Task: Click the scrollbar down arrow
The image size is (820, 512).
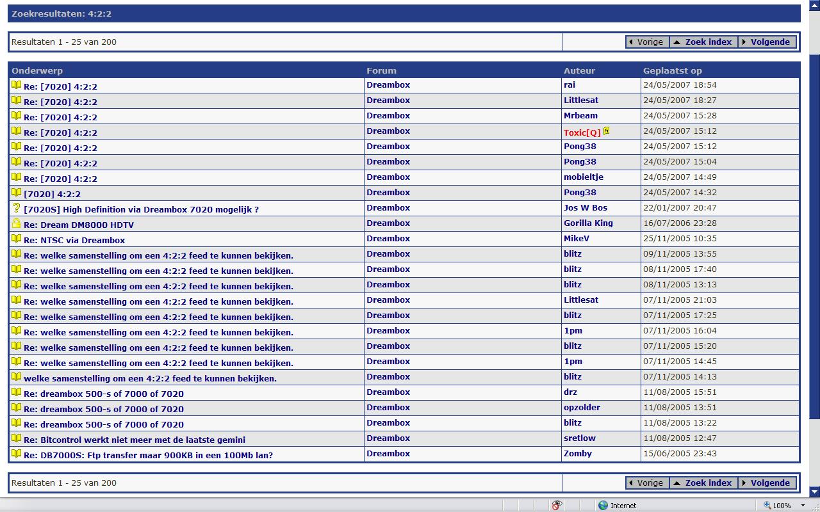Action: (814, 492)
